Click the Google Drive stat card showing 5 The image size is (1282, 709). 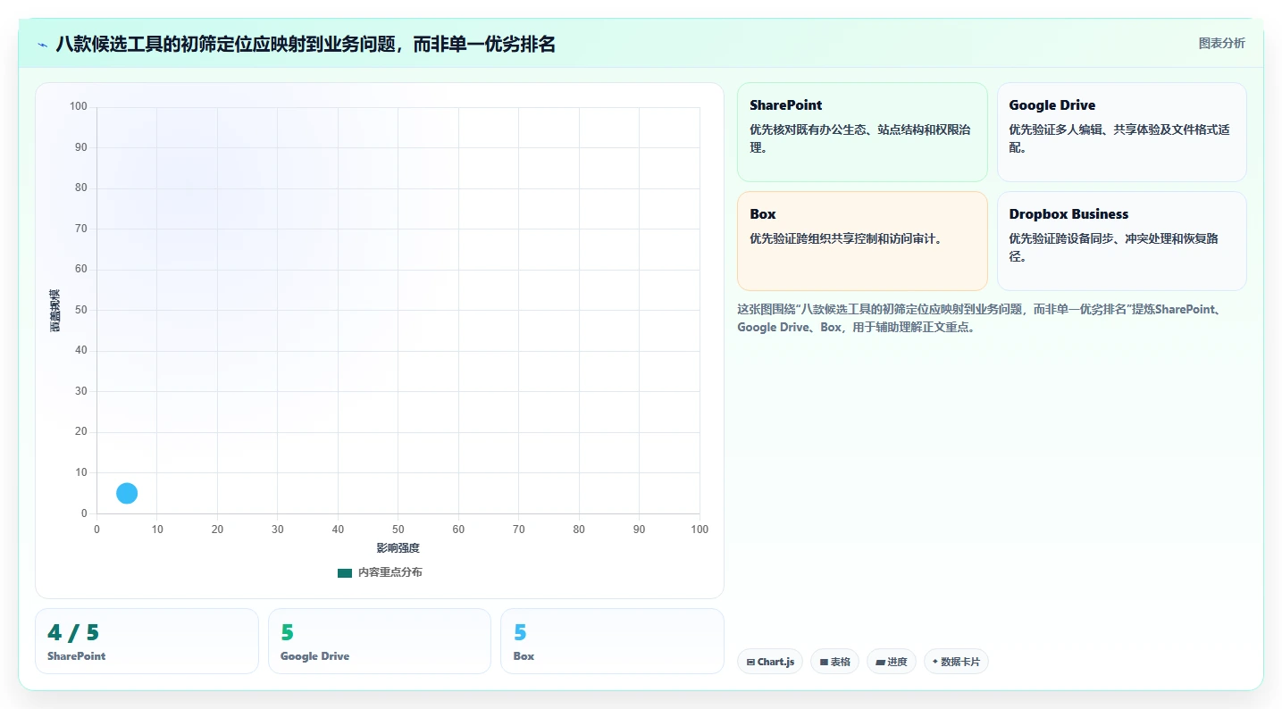pos(380,641)
